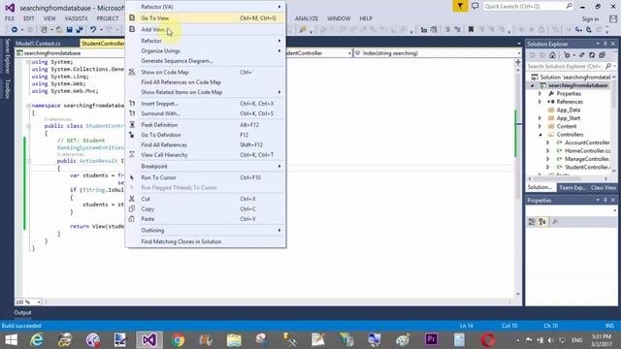Switch to the Model1.Context.cs tab

pos(39,44)
